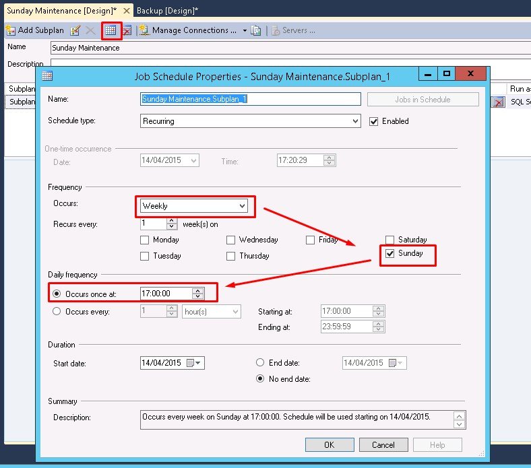Click the remove schedule icon in toolbar
The width and height of the screenshot is (531, 468).
coord(126,30)
